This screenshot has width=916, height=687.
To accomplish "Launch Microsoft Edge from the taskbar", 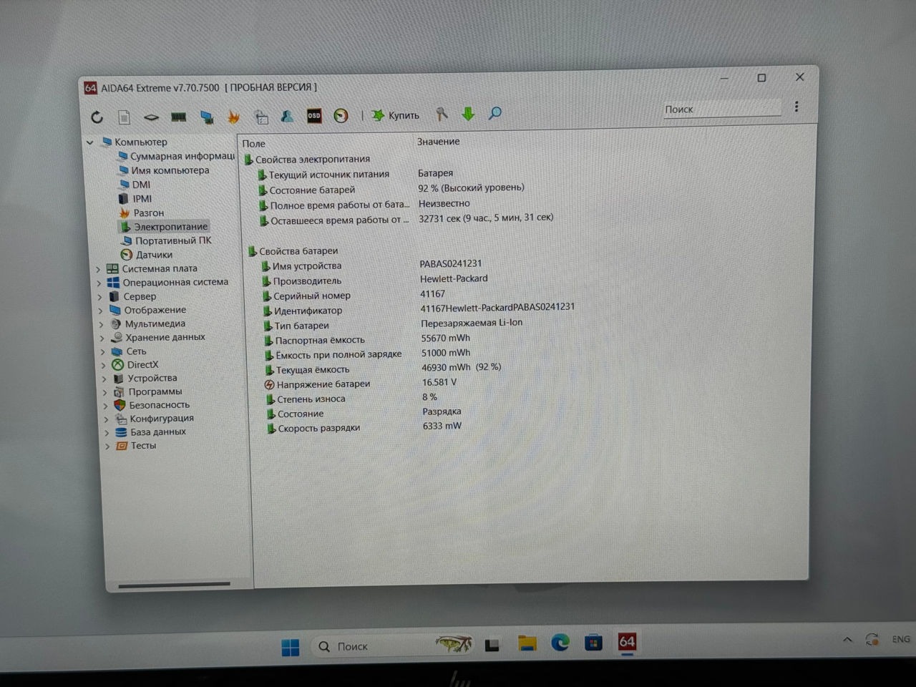I will point(560,643).
